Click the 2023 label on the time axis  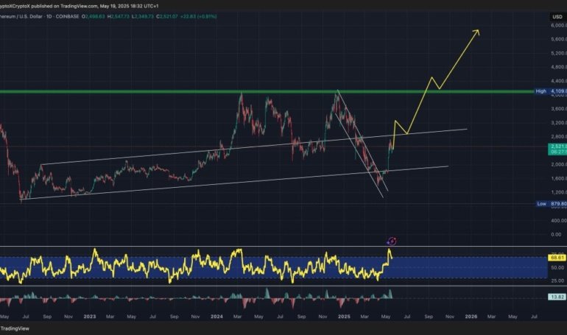point(90,317)
